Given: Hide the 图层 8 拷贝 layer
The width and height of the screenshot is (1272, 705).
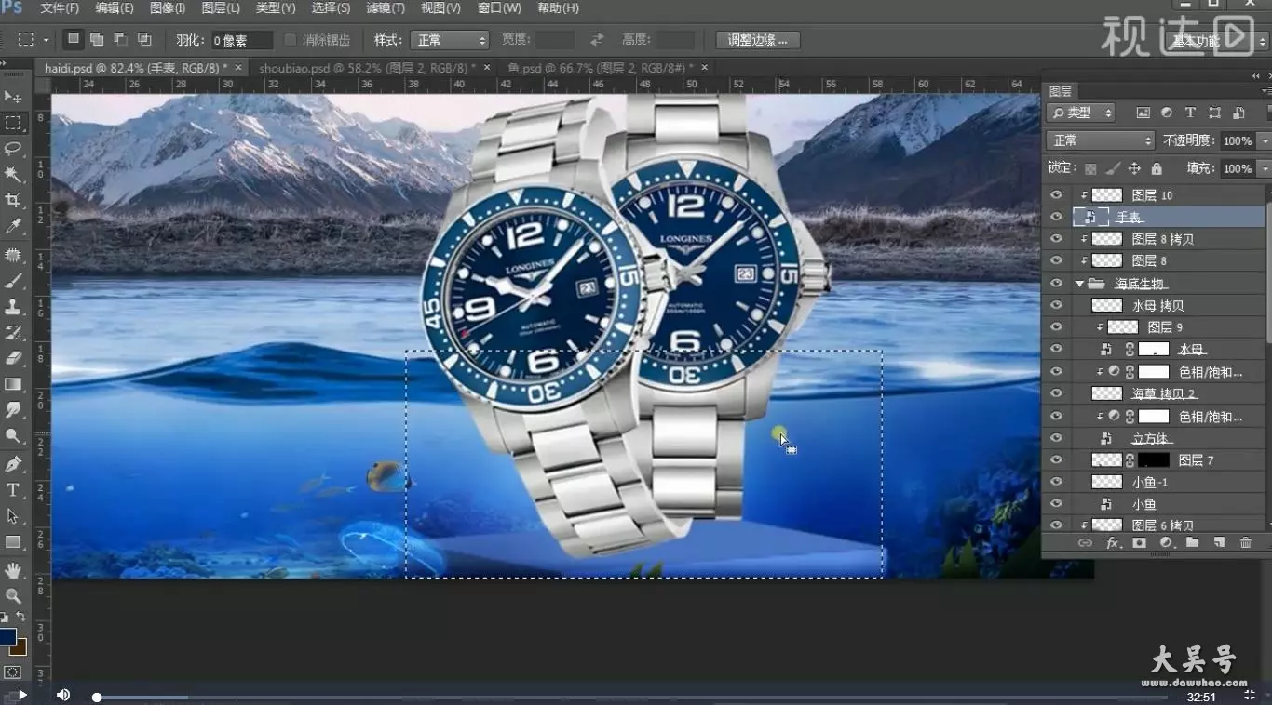Looking at the screenshot, I should pyautogui.click(x=1056, y=239).
